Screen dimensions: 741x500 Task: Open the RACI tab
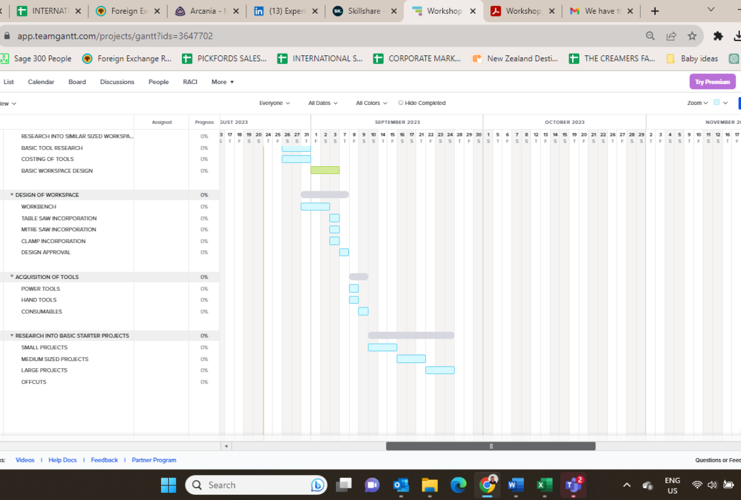tap(190, 82)
